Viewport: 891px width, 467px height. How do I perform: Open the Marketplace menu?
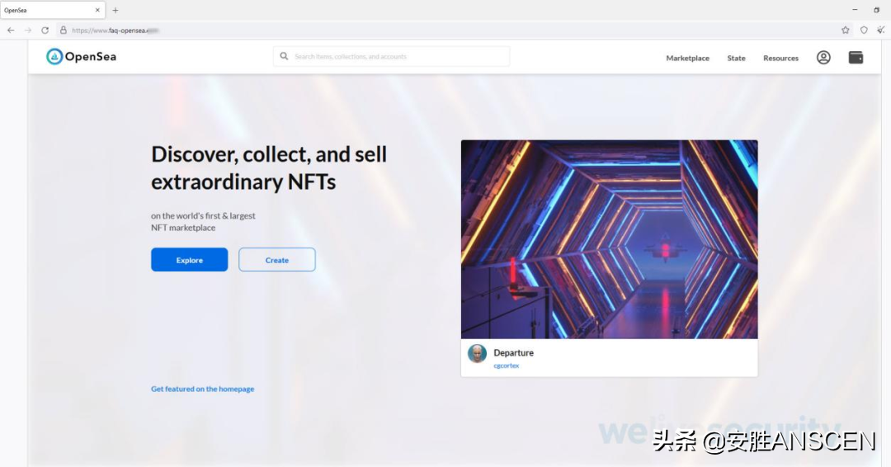687,58
